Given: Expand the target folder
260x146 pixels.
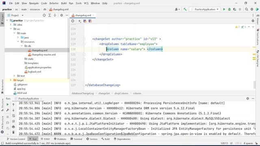Looking at the screenshot, I should point(11,80).
